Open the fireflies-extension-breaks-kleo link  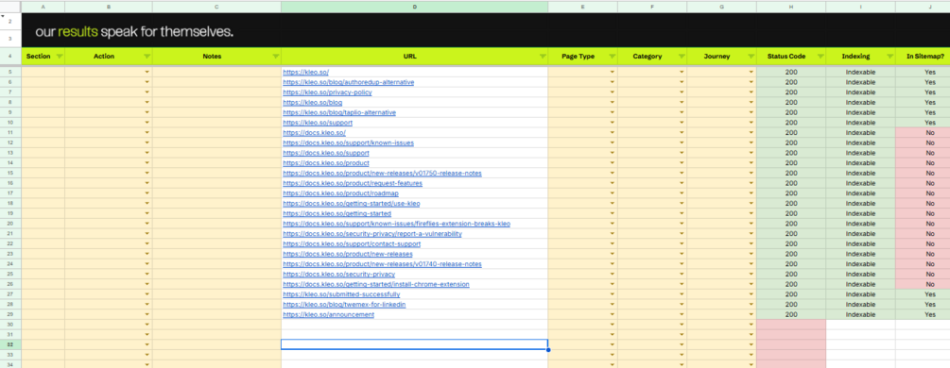coord(396,224)
